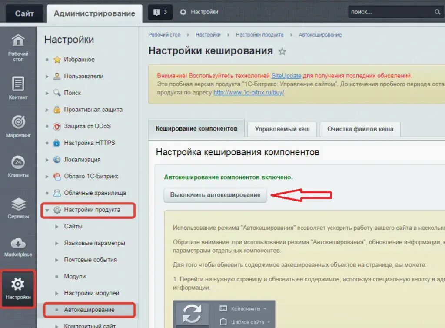The height and width of the screenshot is (328, 445).
Task: Open the Контент section icon
Action: coord(18,84)
